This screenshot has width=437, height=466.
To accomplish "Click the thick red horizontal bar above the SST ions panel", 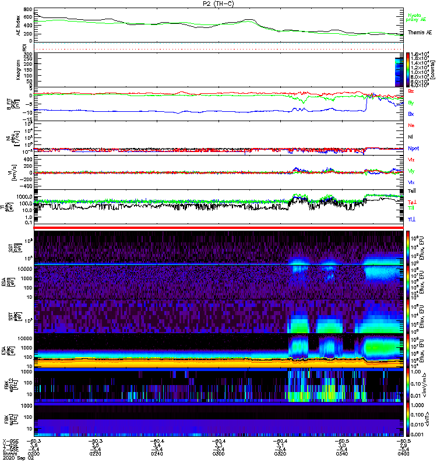I will (x=218, y=228).
